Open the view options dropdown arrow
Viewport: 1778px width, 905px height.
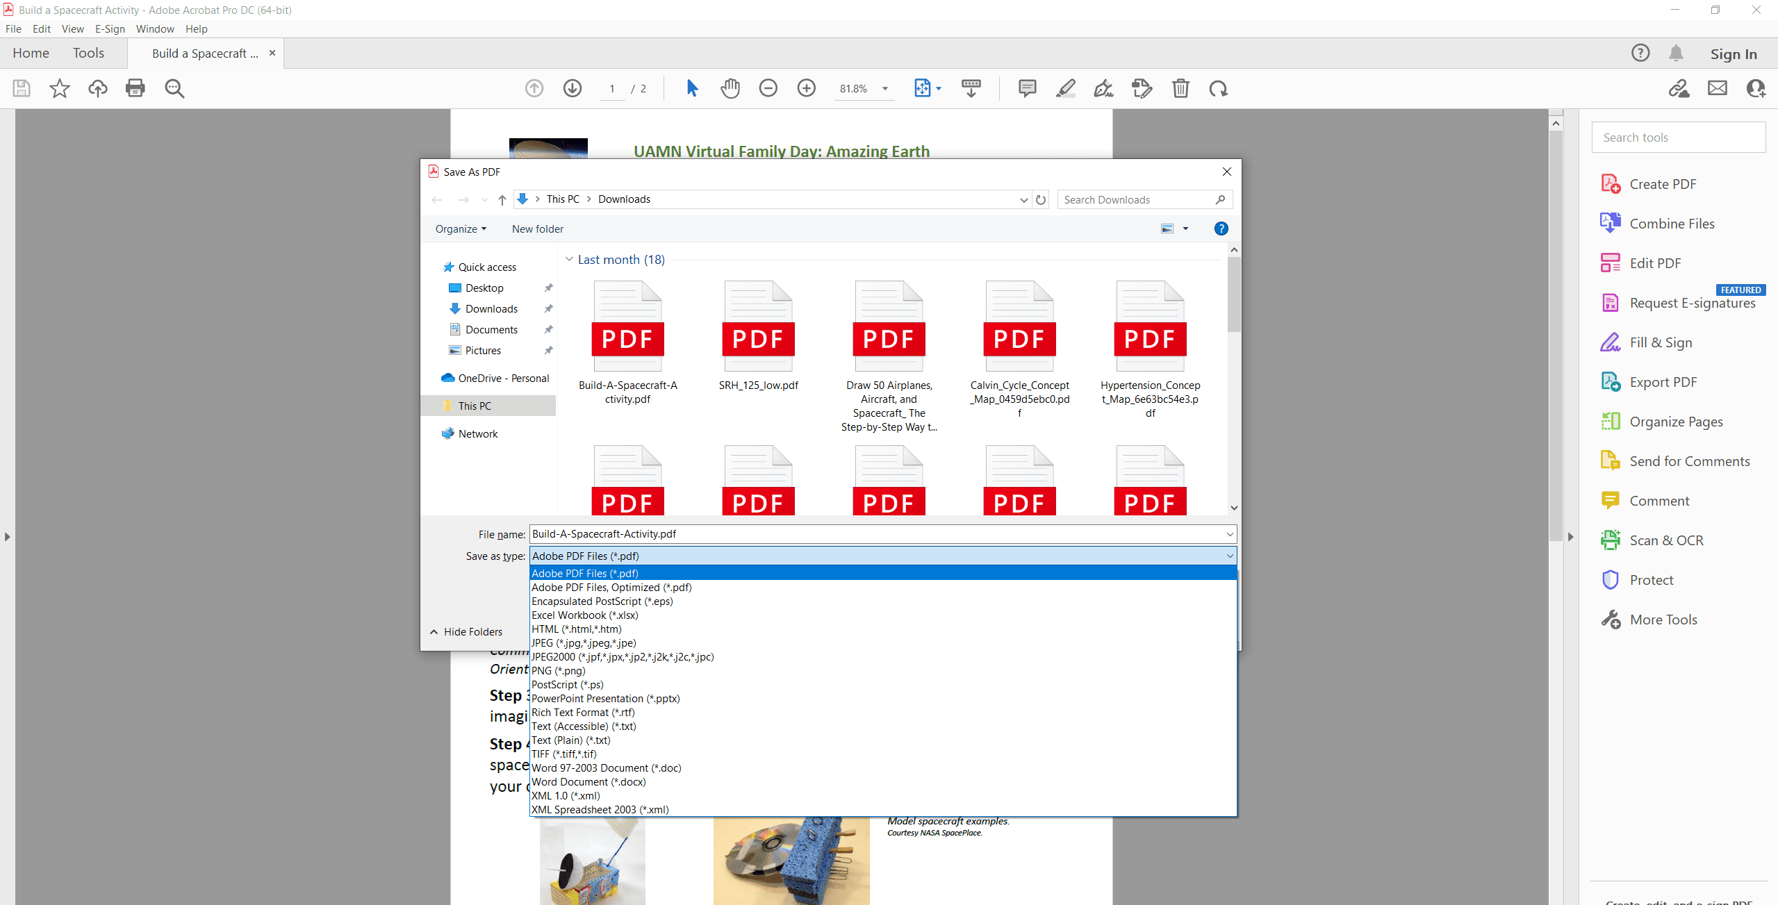tap(1185, 229)
